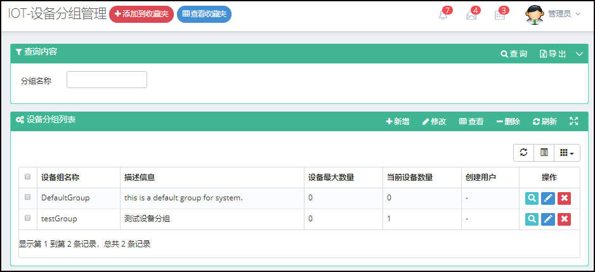
Task: Click the 添加到收藏夹 button
Action: click(141, 14)
